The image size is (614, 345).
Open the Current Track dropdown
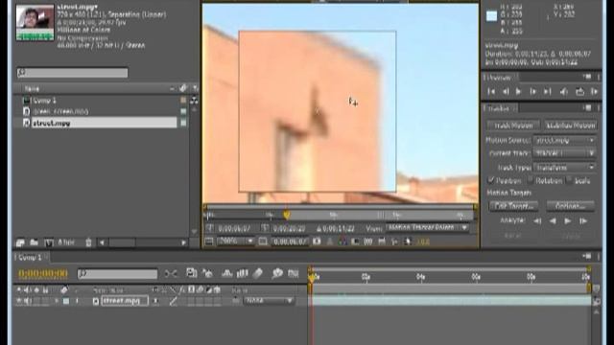pos(565,153)
